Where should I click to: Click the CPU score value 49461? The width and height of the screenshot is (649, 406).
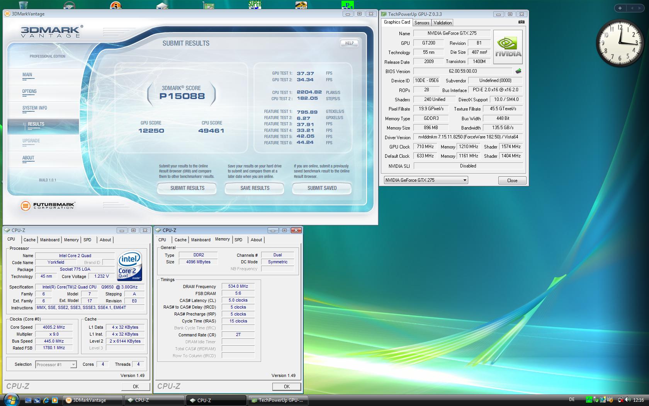coord(211,131)
